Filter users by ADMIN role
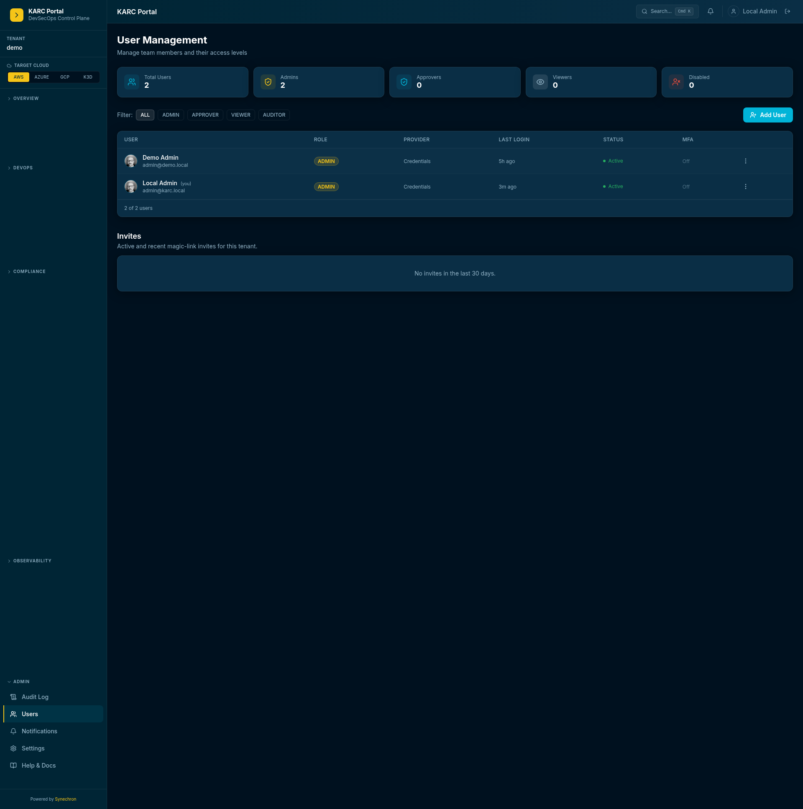 pos(171,115)
